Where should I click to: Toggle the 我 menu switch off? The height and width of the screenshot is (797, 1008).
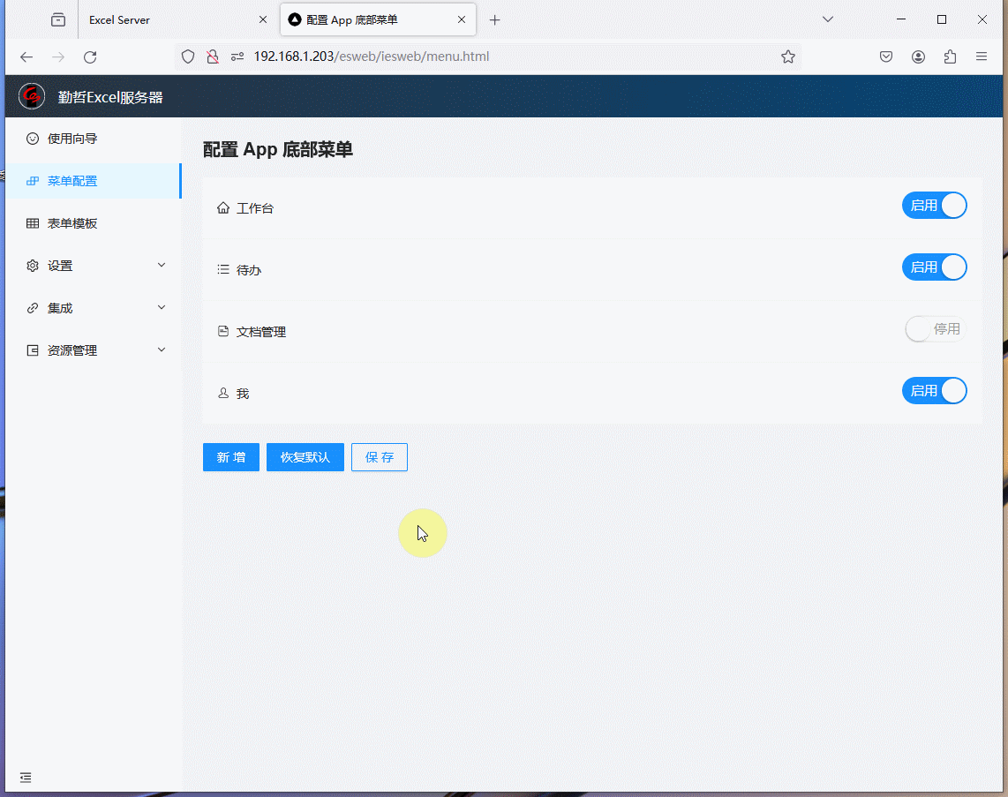click(934, 391)
